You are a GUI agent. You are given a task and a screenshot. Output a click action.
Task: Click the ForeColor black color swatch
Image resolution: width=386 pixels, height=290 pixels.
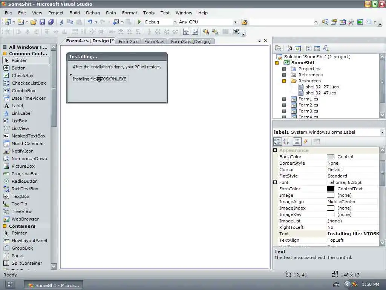(330, 189)
